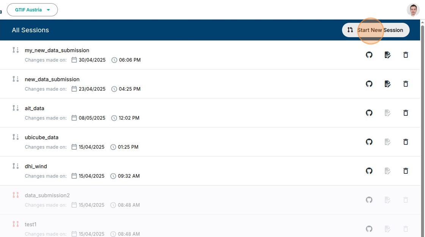Viewport: 425px width, 237px height.
Task: Open GitHub link for new_data_submission
Action: click(369, 84)
